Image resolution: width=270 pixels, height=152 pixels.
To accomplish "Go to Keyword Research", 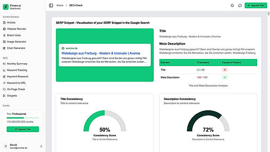I will click(17, 76).
